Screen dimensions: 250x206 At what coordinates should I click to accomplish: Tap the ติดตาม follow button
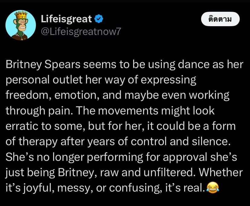pyautogui.click(x=220, y=20)
